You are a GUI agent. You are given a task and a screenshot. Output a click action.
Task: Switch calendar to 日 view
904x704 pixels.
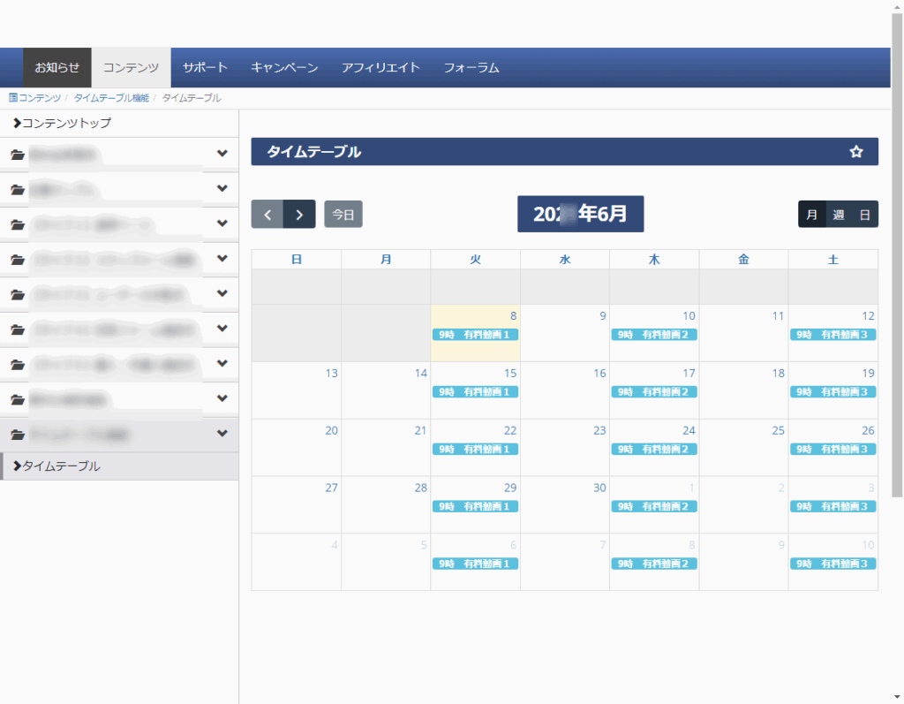coord(864,215)
